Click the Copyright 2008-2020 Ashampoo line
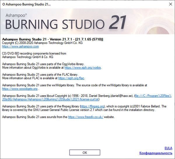Screen dimensions: 175x159 pos(42,43)
